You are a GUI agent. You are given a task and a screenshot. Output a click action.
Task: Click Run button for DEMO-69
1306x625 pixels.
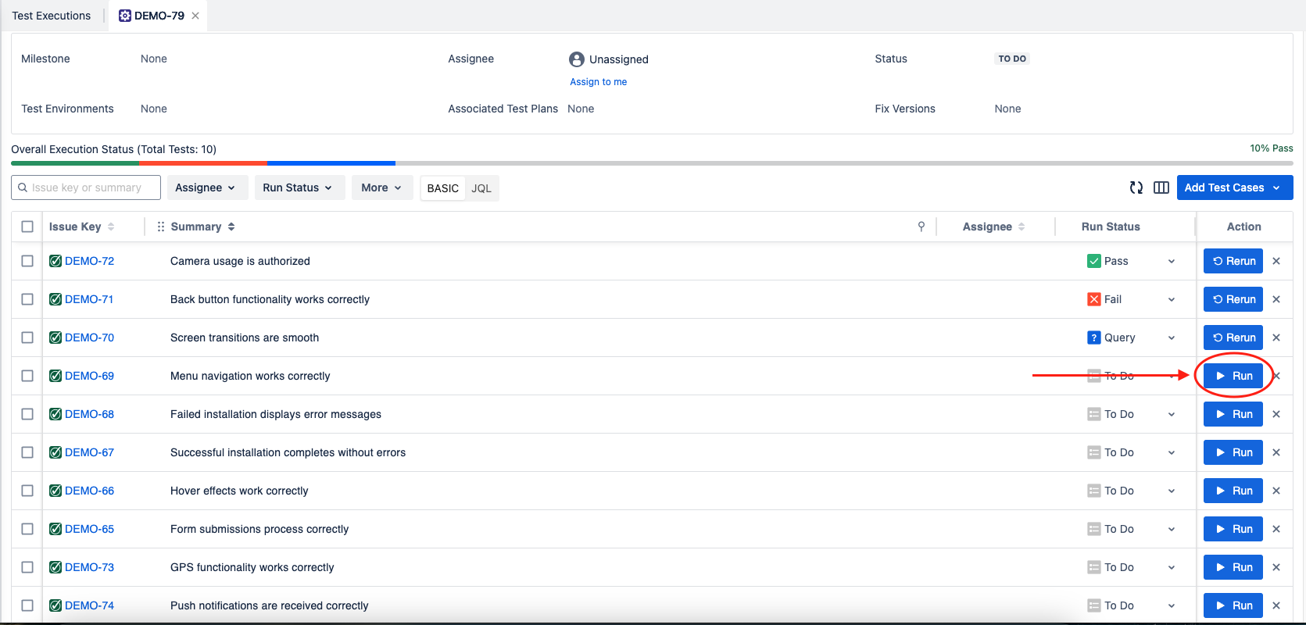(1233, 376)
